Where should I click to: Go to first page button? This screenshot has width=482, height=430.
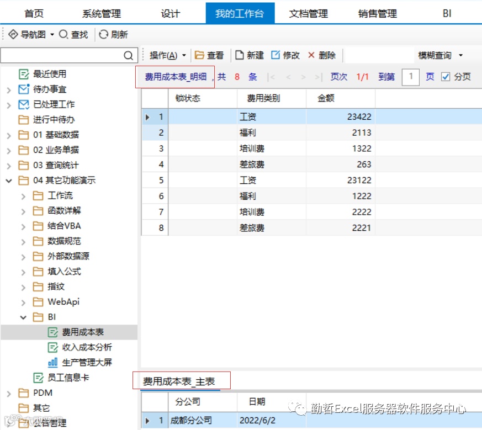(271, 77)
